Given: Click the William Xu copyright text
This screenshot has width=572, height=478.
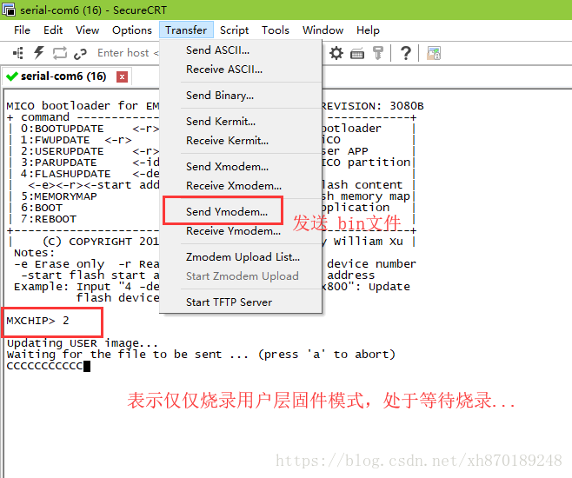Looking at the screenshot, I should point(368,242).
